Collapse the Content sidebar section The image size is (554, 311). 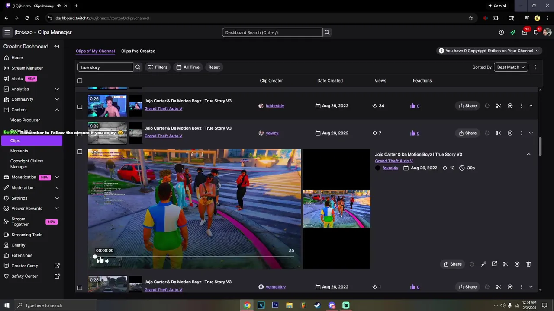(57, 110)
